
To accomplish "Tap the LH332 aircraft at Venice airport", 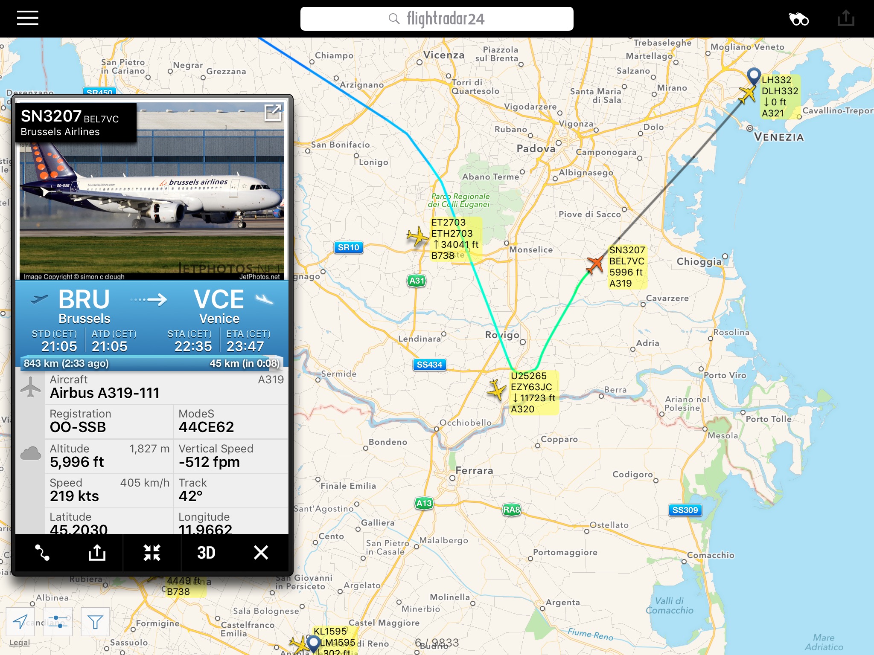I will (x=747, y=94).
